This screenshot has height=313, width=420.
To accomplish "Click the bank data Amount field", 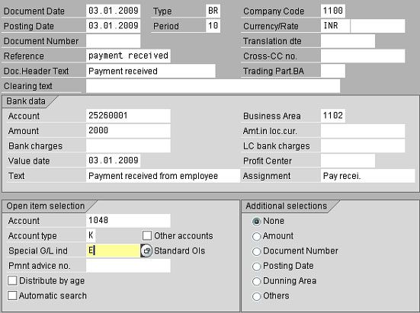I will click(128, 131).
